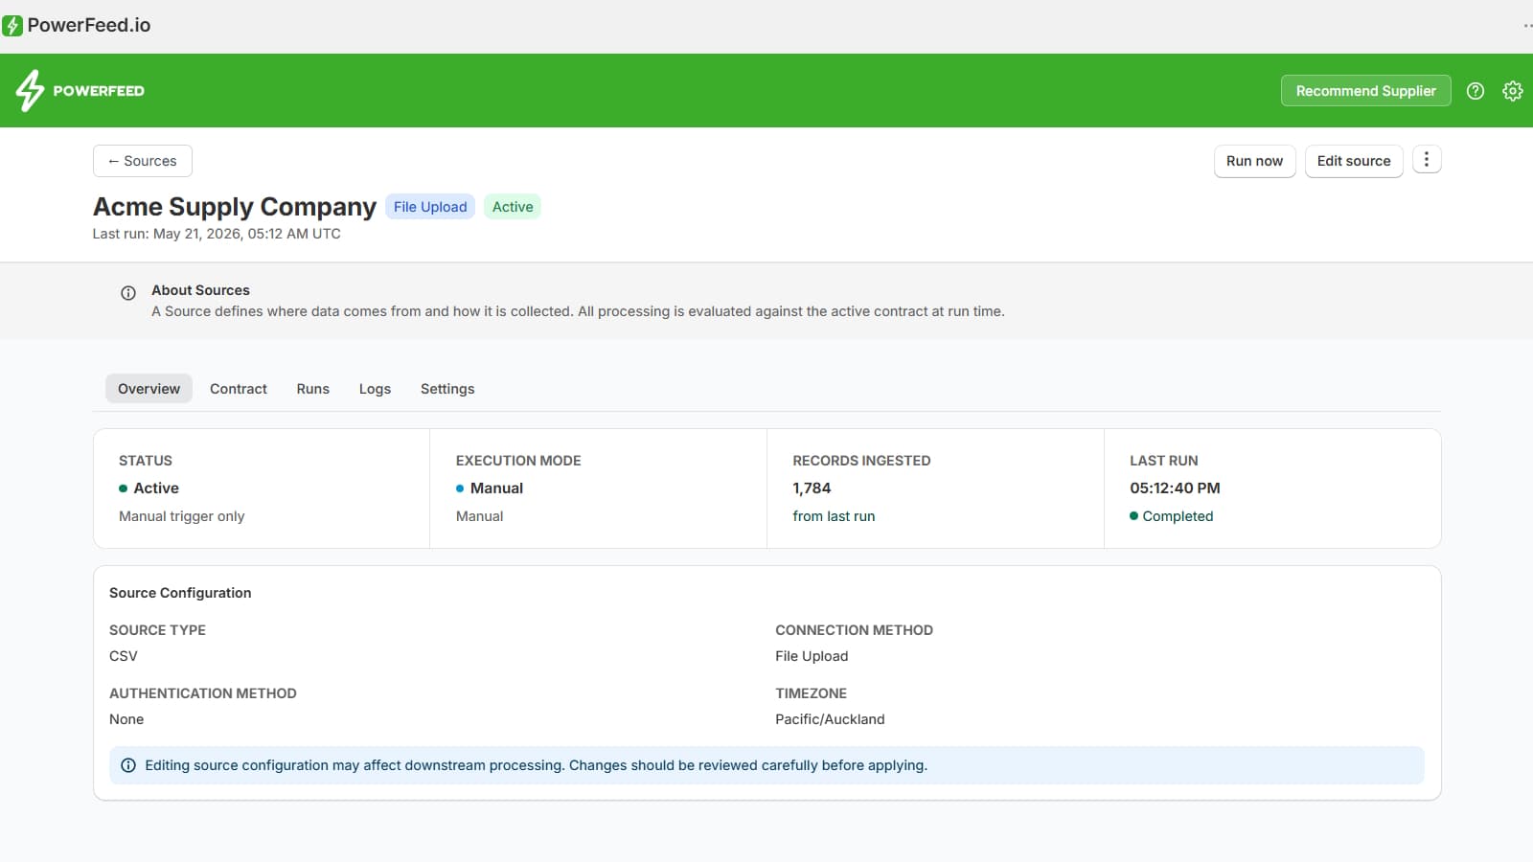Click the Completed status label
This screenshot has height=862, width=1533.
(1178, 516)
